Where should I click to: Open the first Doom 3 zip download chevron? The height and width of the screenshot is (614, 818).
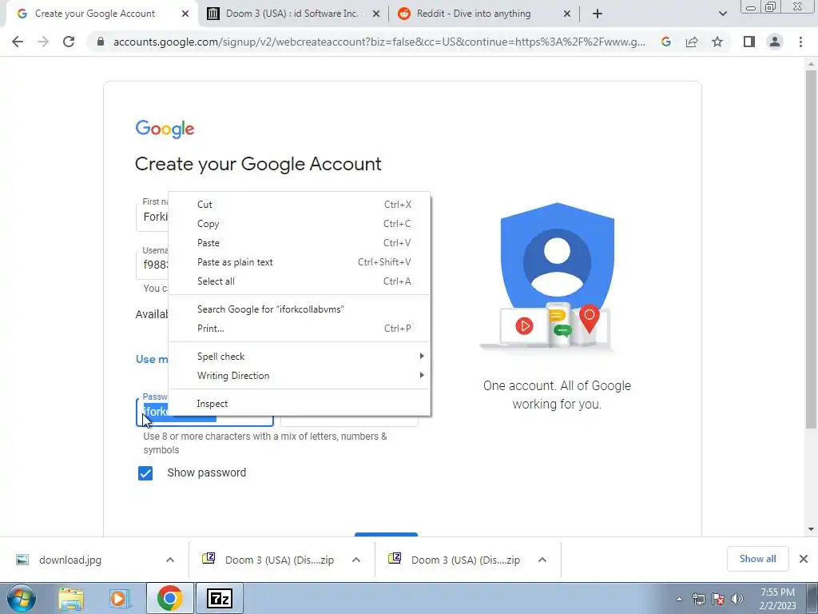[356, 560]
